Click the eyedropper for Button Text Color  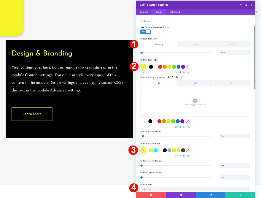click(x=143, y=67)
